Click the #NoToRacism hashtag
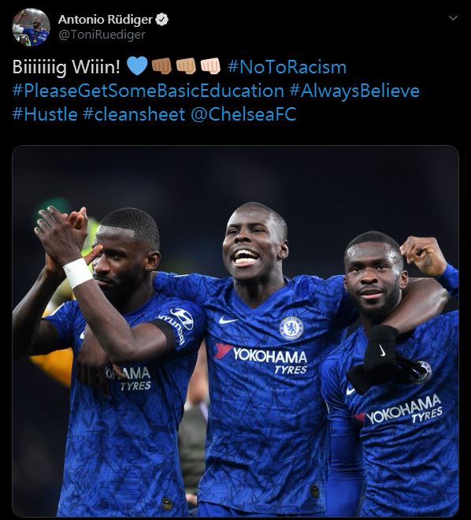 [x=287, y=67]
